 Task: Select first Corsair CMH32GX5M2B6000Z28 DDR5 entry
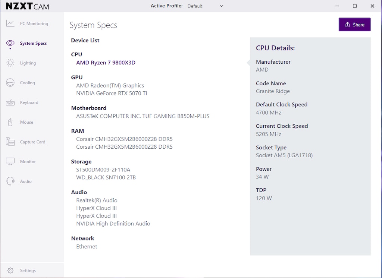point(124,139)
